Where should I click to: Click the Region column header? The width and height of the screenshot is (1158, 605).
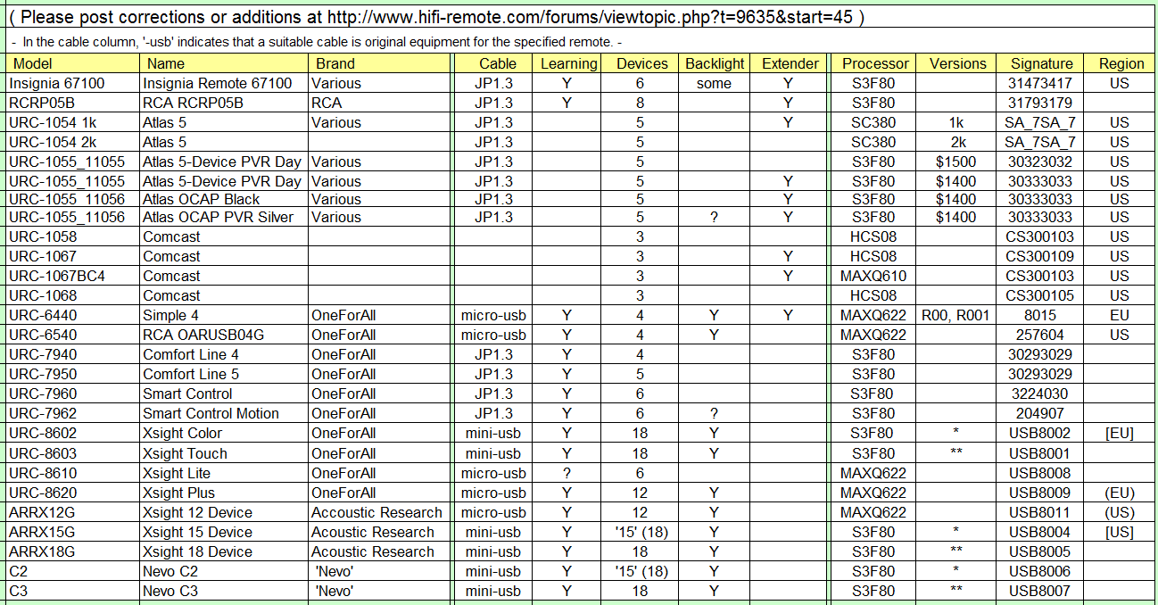1121,63
